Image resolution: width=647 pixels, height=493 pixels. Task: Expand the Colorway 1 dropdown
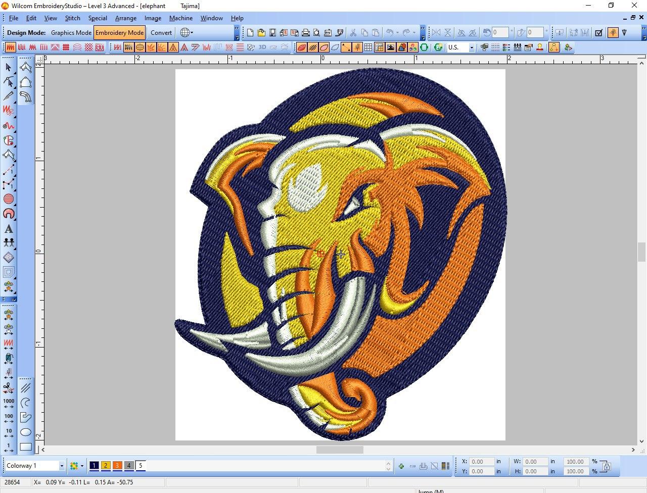click(x=62, y=466)
